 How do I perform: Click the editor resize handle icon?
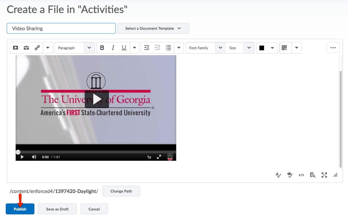[335, 175]
